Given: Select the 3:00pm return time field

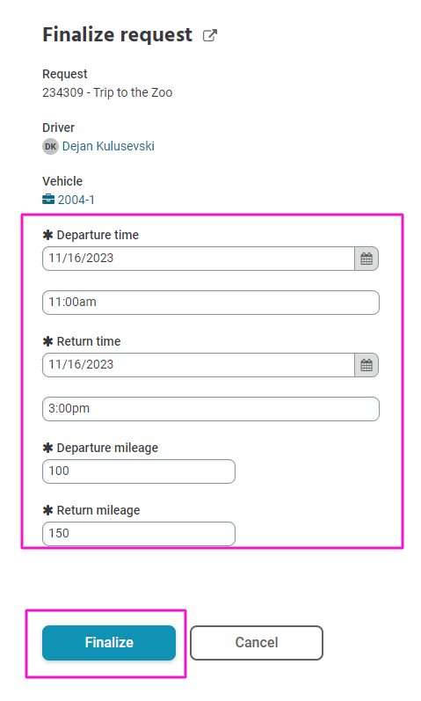Looking at the screenshot, I should click(x=211, y=409).
